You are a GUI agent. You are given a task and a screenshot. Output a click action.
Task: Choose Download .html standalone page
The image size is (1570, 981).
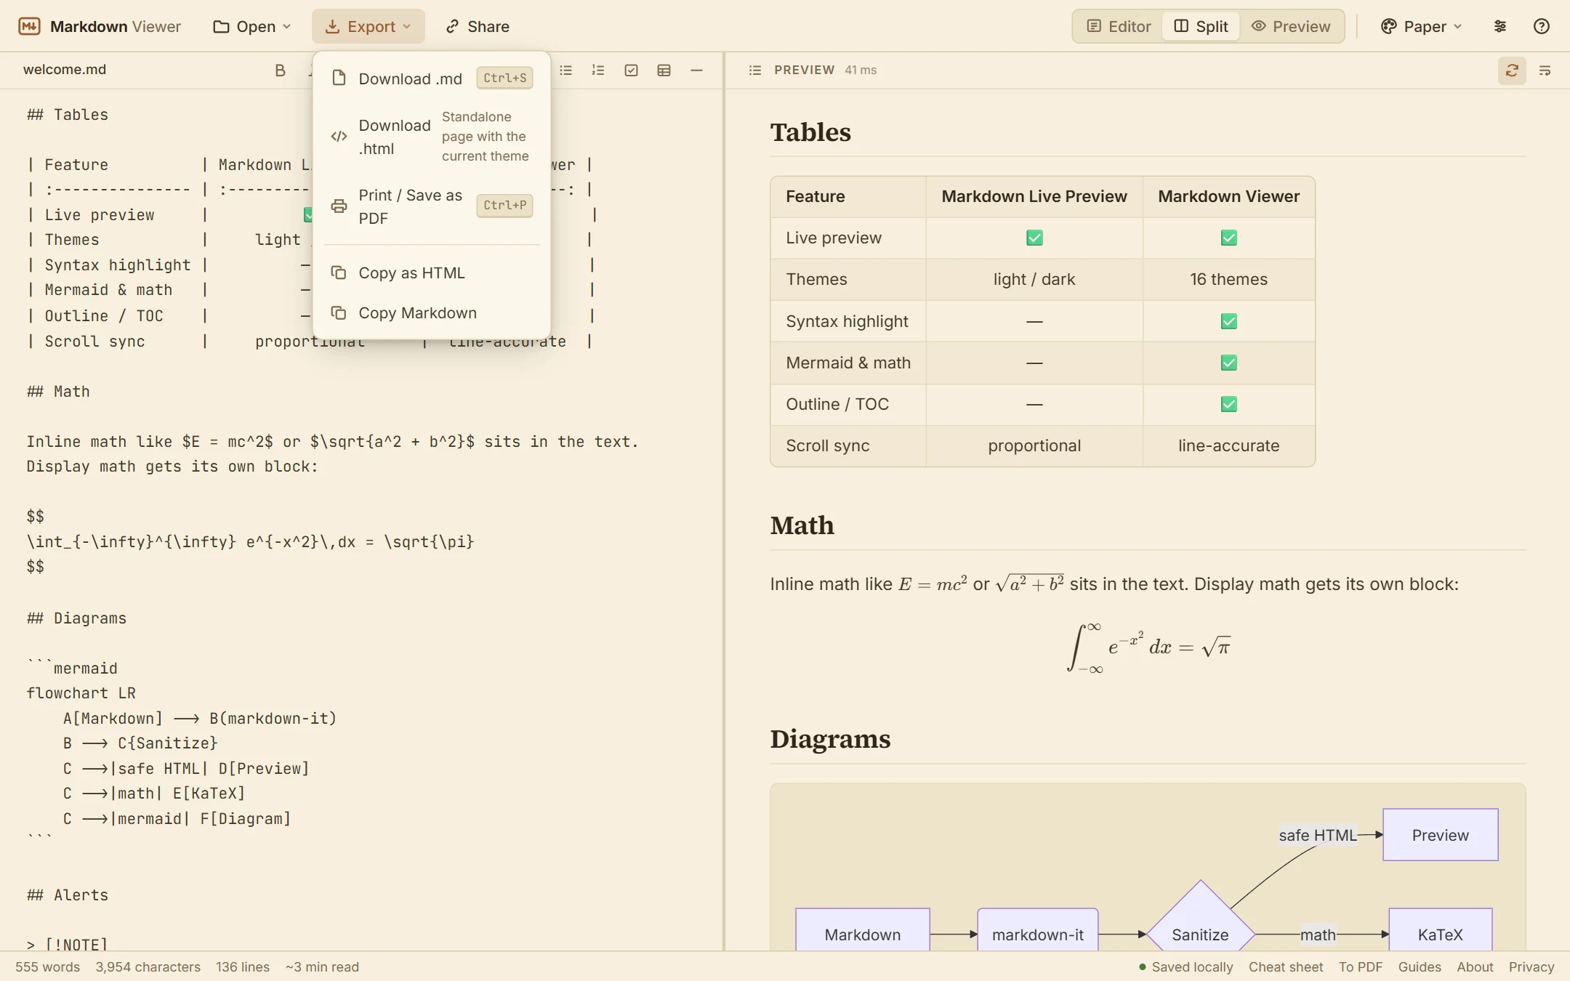432,137
